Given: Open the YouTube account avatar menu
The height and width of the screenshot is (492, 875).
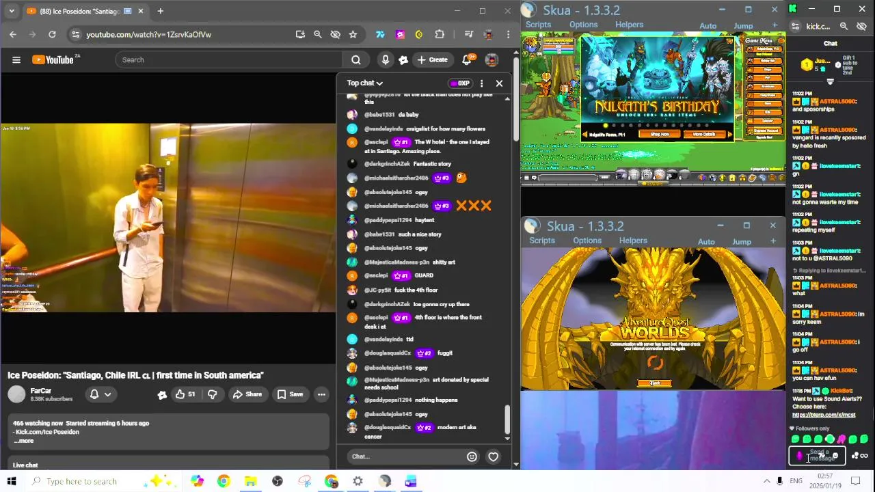Looking at the screenshot, I should 492,60.
